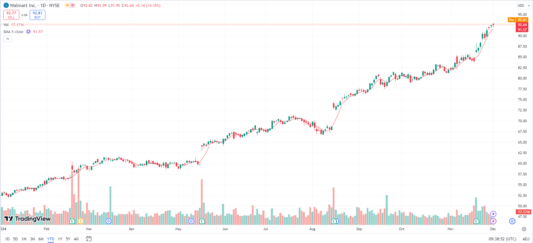The height and width of the screenshot is (243, 533).
Task: Open the February earnings marker E
Action: pyautogui.click(x=72, y=221)
